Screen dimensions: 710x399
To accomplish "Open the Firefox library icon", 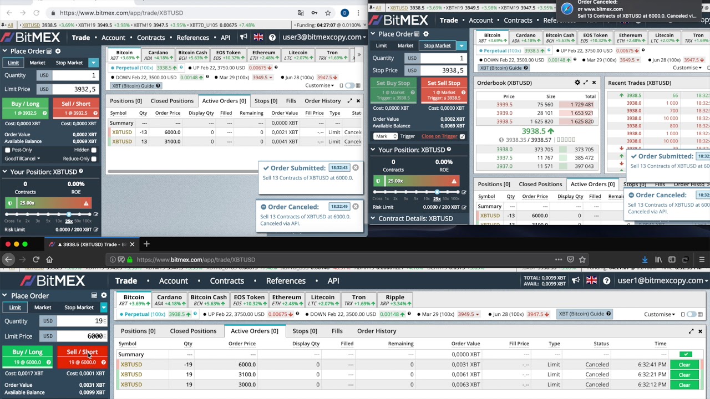I will tap(658, 259).
